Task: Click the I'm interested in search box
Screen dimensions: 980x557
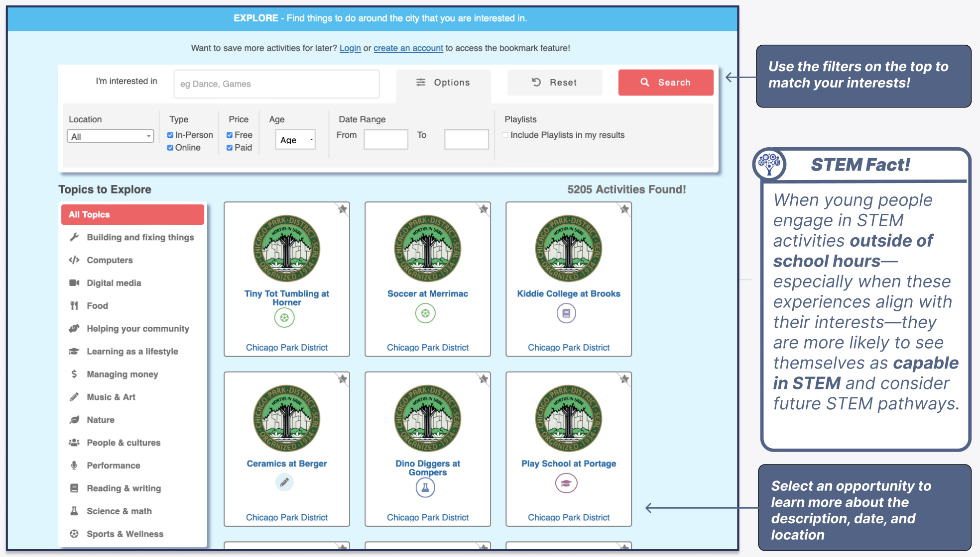Action: pos(276,84)
